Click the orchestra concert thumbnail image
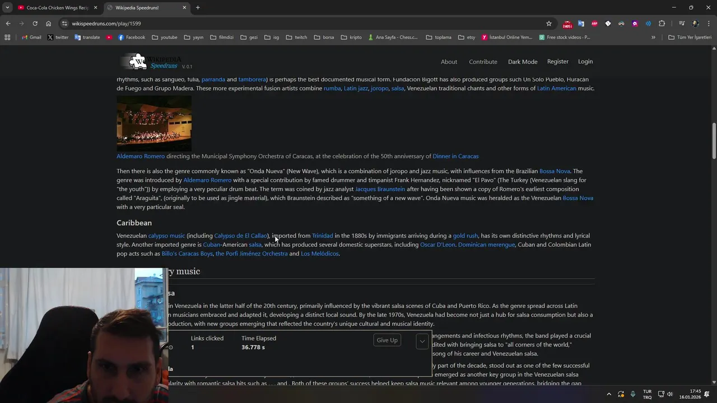 [154, 123]
